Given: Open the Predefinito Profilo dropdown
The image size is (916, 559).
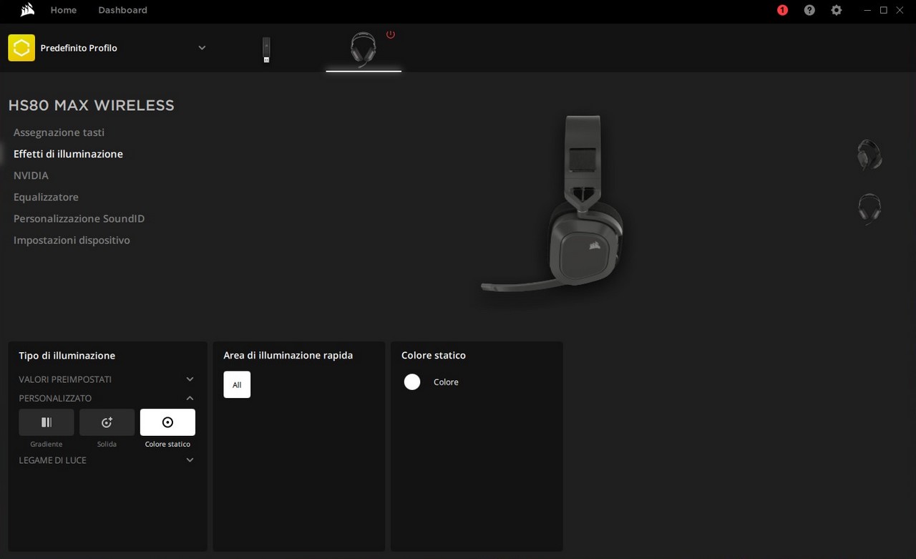Looking at the screenshot, I should pos(202,48).
